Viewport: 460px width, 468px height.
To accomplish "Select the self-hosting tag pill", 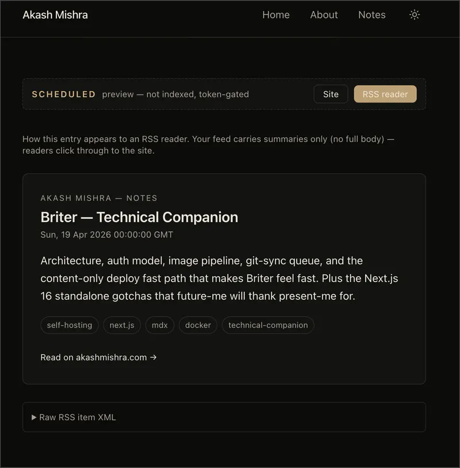I will [69, 325].
